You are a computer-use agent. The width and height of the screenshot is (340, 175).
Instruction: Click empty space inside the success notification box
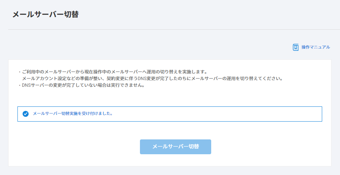pos(223,114)
